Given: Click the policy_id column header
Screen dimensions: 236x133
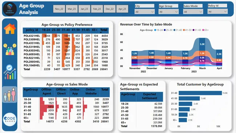Looking at the screenshot, I should point(32,30).
